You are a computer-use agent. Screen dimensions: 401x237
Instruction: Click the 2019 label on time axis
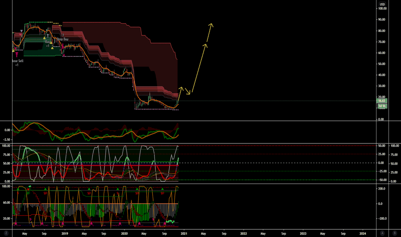point(65,234)
